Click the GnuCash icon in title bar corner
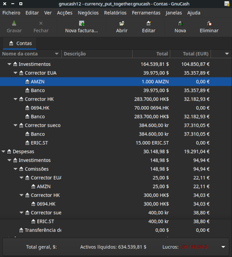The width and height of the screenshot is (232, 257). pyautogui.click(x=227, y=4)
